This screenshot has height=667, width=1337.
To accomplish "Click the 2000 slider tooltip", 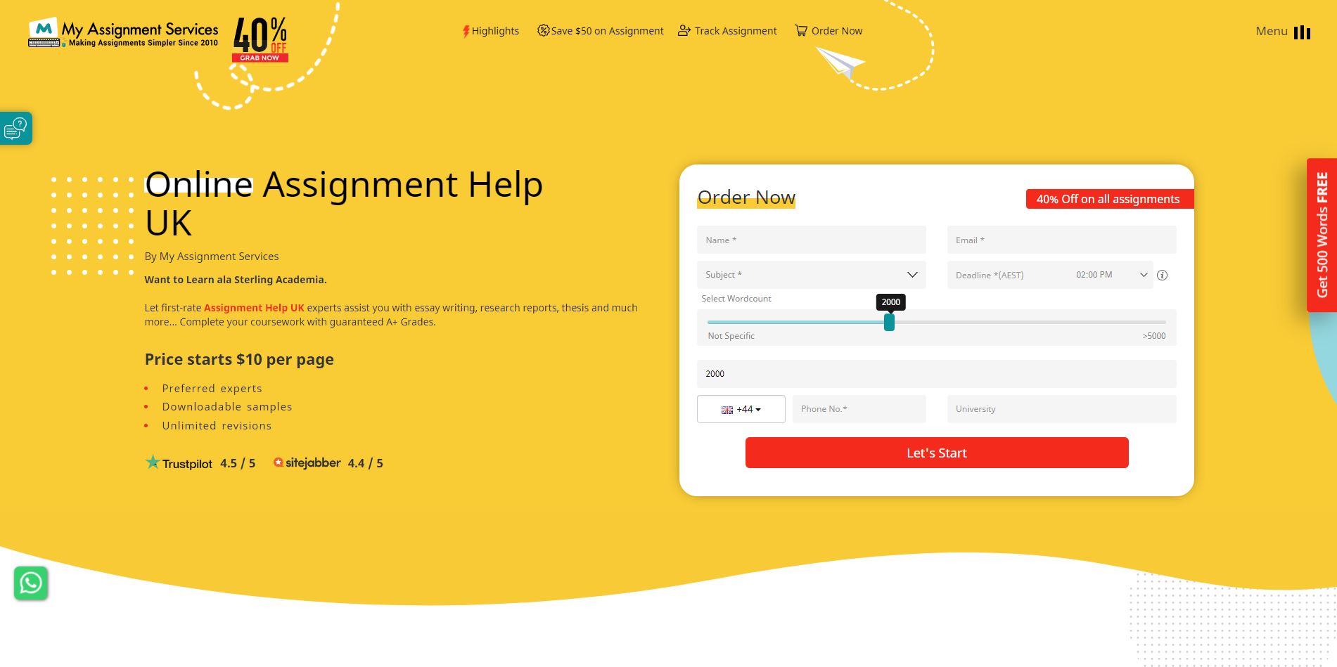I will [890, 302].
